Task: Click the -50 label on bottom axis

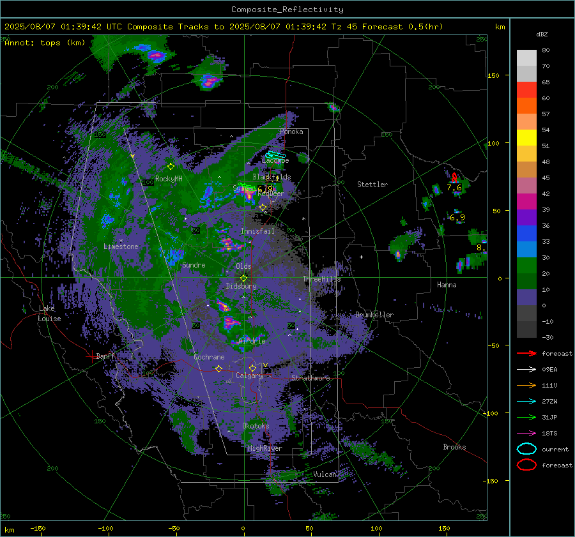Action: tap(174, 528)
